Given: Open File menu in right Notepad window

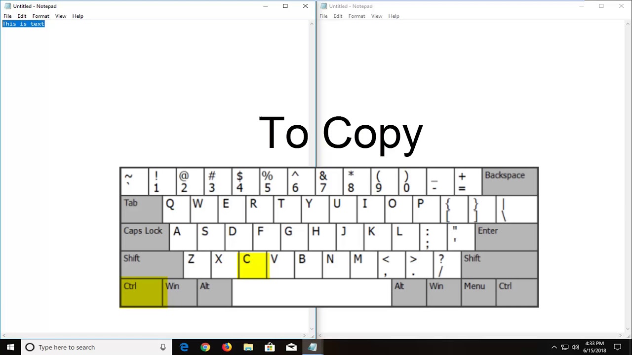Looking at the screenshot, I should pyautogui.click(x=323, y=16).
